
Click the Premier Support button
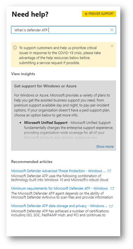tap(99, 14)
